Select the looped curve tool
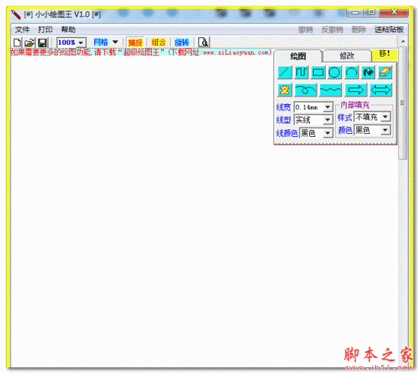The width and height of the screenshot is (420, 374). click(305, 90)
